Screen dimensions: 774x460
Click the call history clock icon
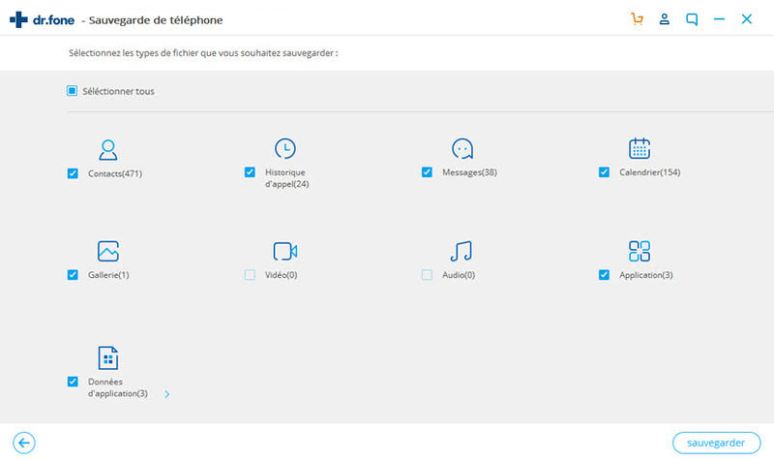point(284,148)
